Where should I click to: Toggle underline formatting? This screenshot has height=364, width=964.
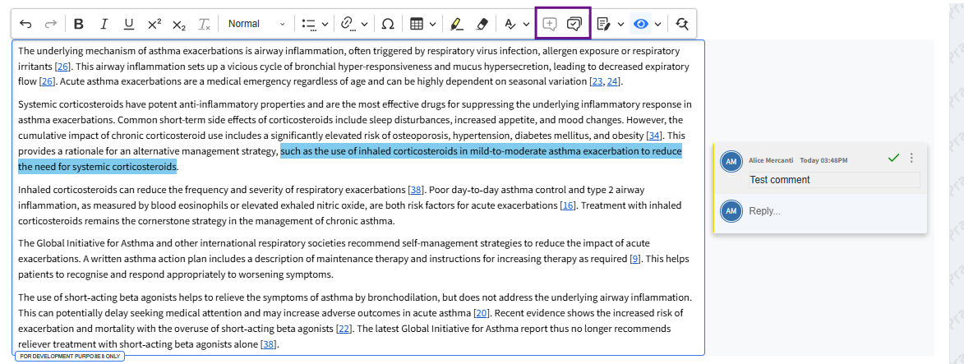click(128, 24)
